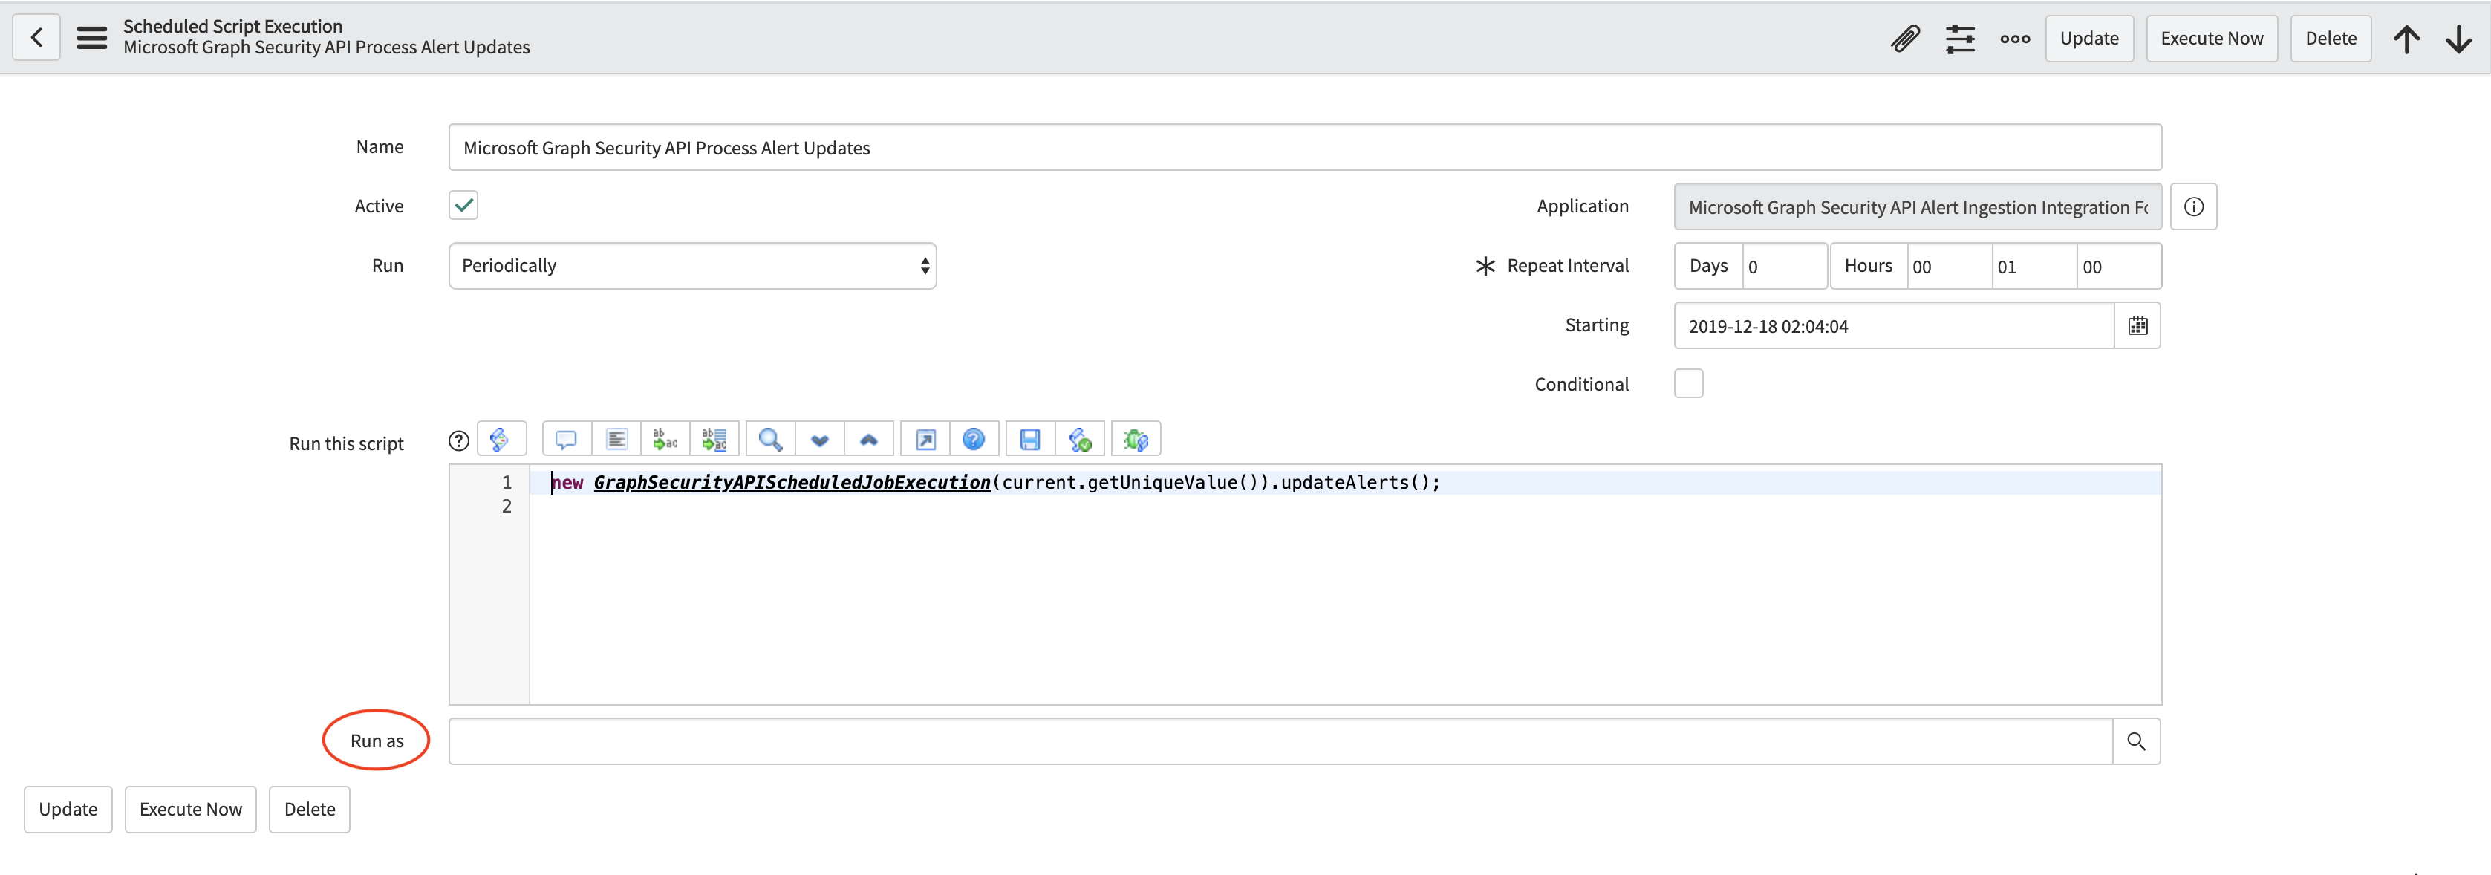Look up Run as user magnifier

2136,741
